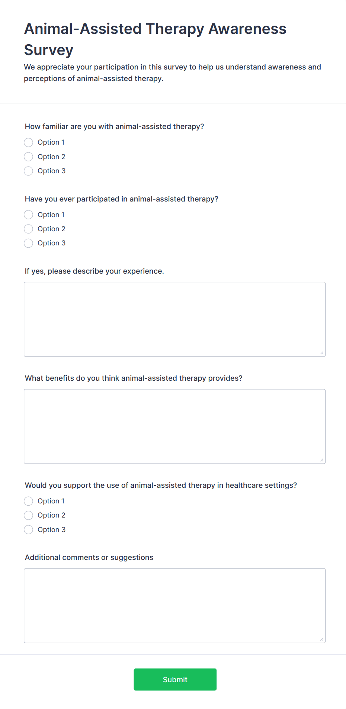346x709 pixels.
Task: Select Option 2 for the familiarity question
Action: click(x=28, y=157)
